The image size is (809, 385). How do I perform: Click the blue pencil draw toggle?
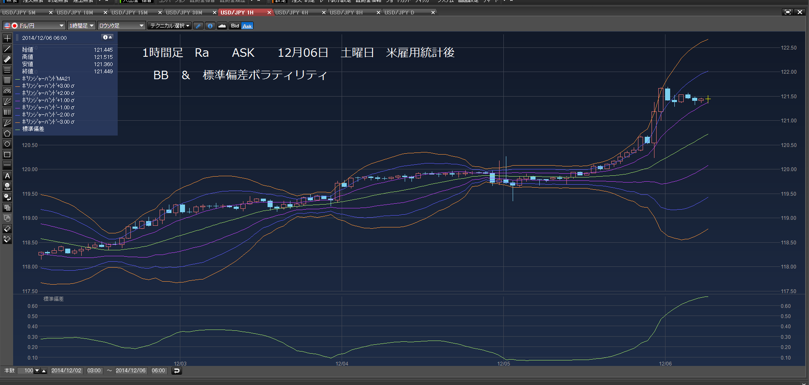click(198, 26)
